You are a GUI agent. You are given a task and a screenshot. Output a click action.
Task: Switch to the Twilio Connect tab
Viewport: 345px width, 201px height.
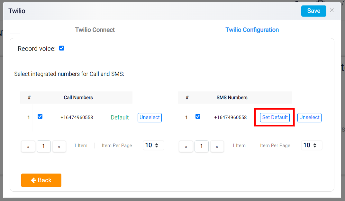click(x=95, y=30)
